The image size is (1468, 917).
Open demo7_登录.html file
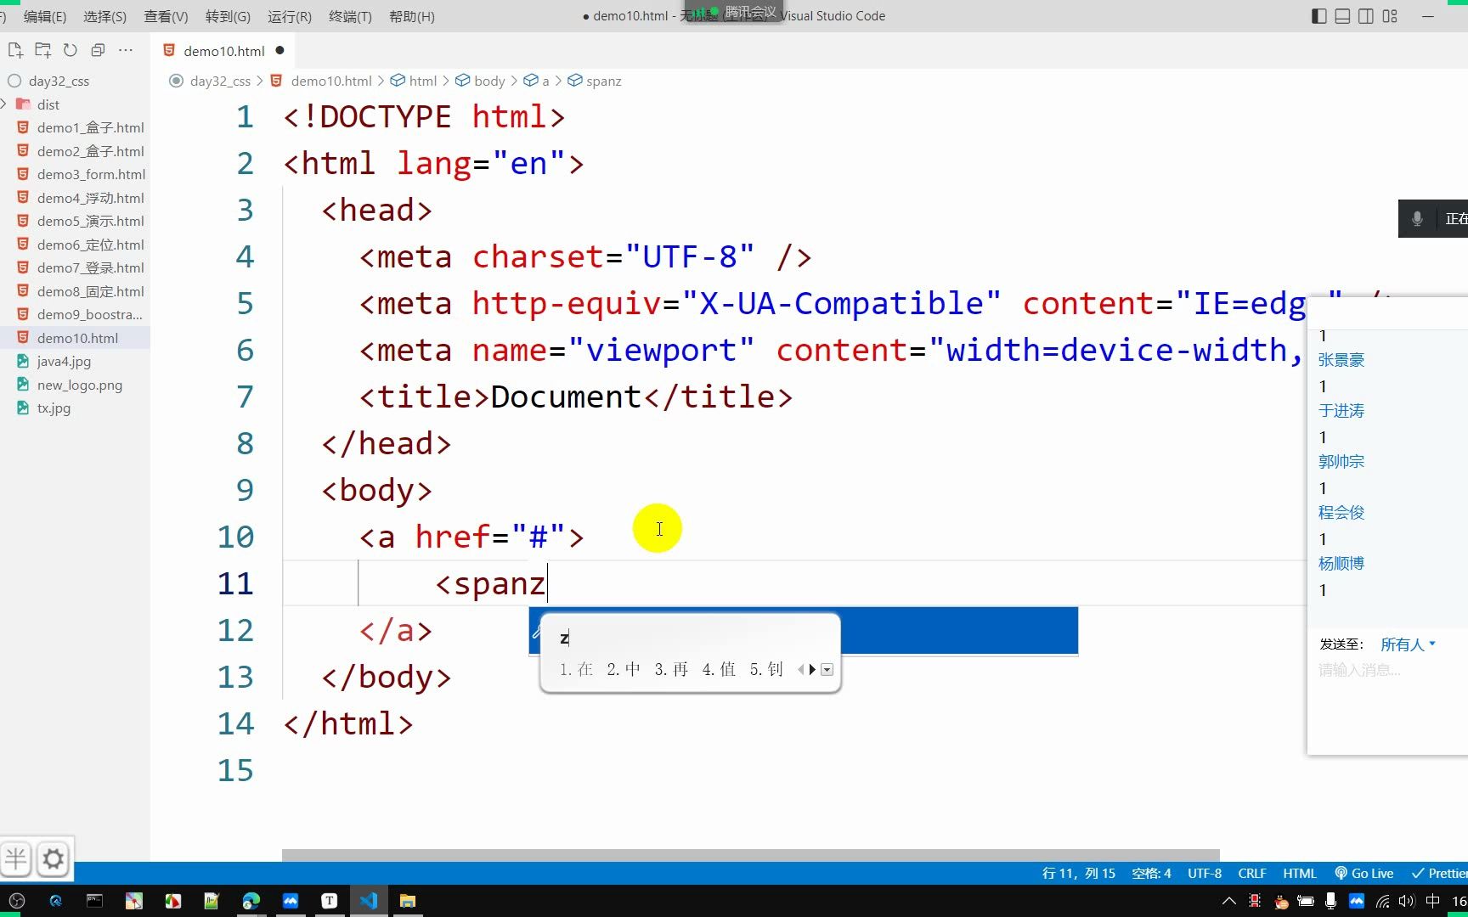tap(90, 267)
